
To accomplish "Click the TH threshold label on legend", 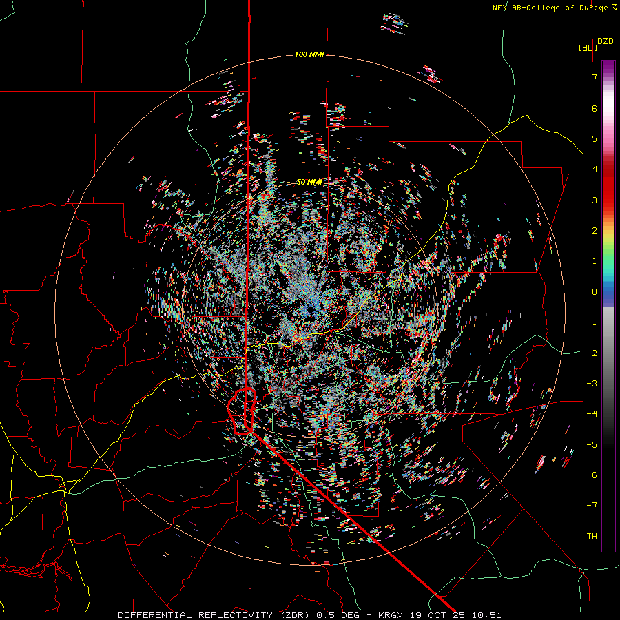I will pyautogui.click(x=592, y=536).
